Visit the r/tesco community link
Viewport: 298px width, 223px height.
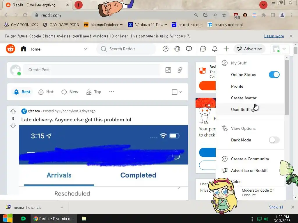(x=34, y=111)
